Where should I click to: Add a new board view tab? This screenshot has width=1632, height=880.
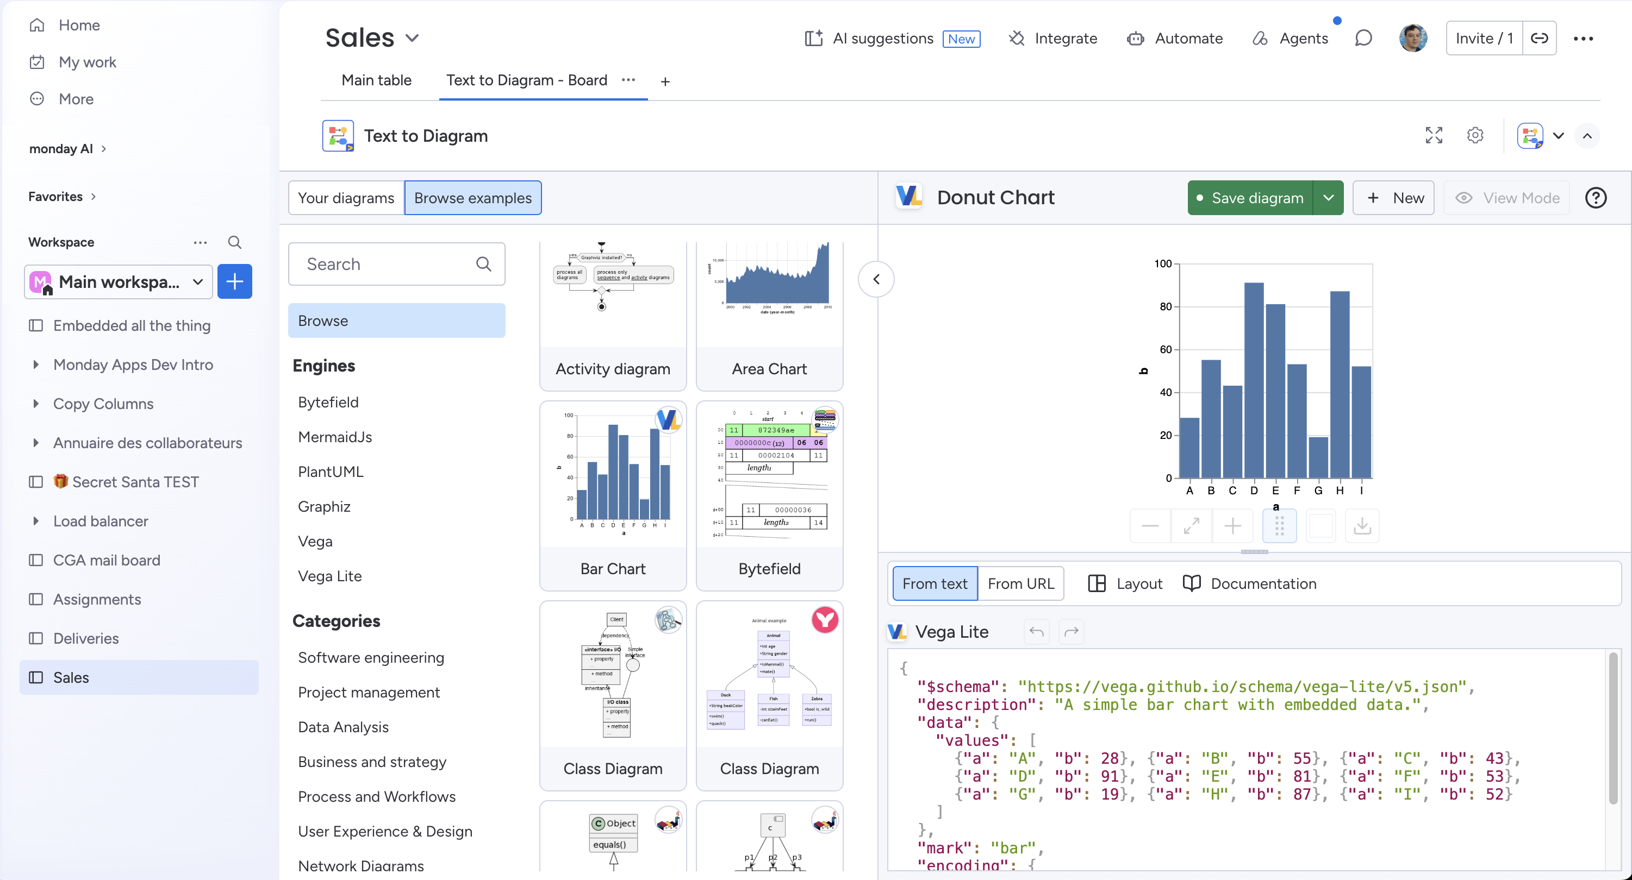[x=665, y=81]
